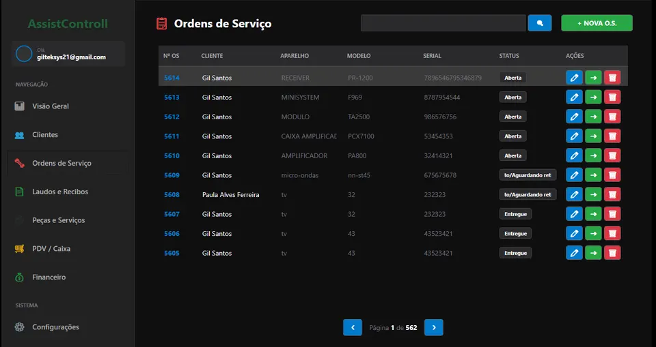This screenshot has height=347, width=656.
Task: Delete order 5606 with trash icon
Action: pyautogui.click(x=612, y=233)
